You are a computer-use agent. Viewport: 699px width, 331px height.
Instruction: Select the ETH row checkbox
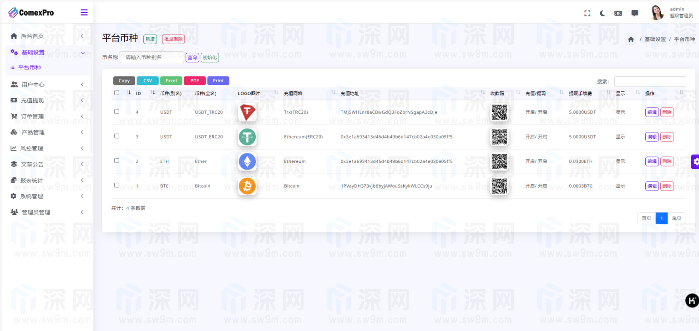tap(116, 160)
